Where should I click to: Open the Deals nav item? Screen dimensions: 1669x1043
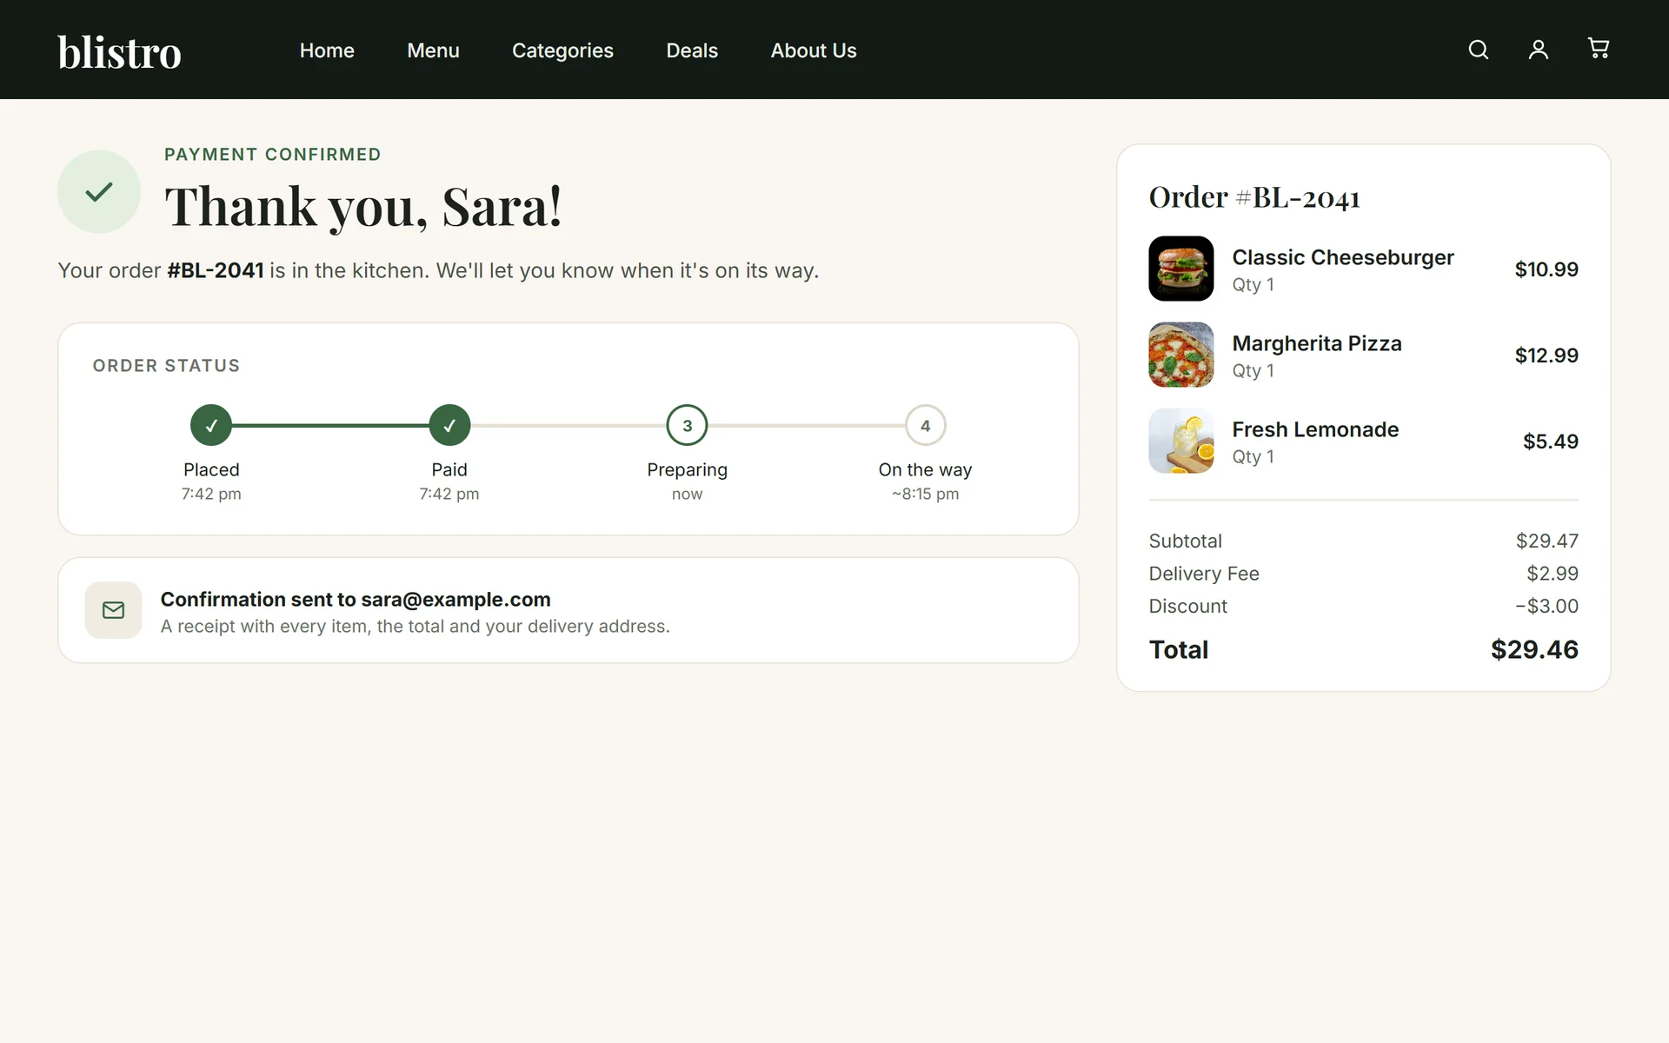(692, 50)
